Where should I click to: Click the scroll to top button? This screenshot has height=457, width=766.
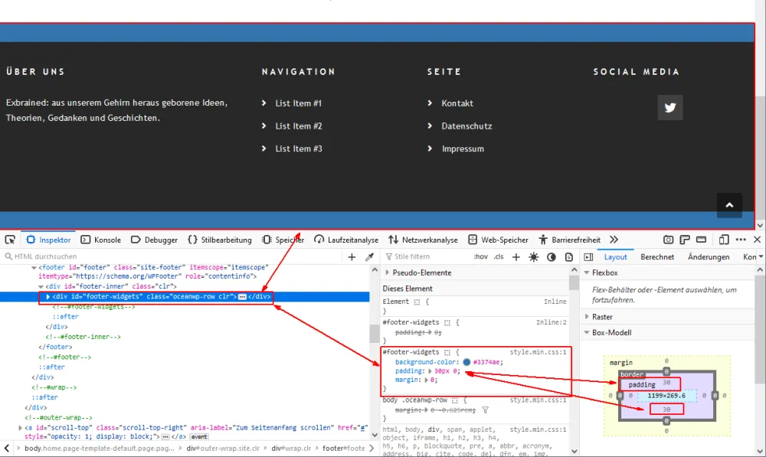729,205
